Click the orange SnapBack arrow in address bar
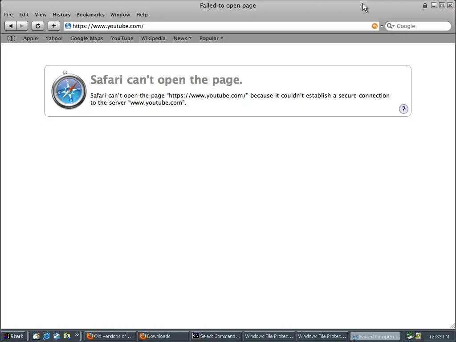Image resolution: width=456 pixels, height=342 pixels. 375,26
